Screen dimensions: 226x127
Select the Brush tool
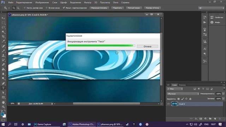click(x=3, y=51)
